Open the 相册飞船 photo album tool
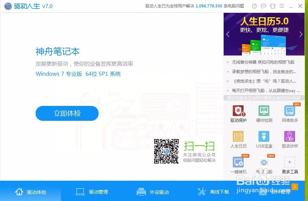The image size is (308, 201). click(264, 165)
